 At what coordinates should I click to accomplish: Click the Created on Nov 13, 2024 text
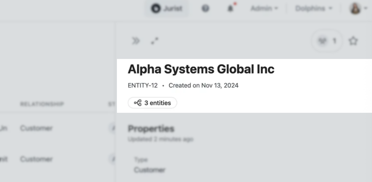pos(203,86)
